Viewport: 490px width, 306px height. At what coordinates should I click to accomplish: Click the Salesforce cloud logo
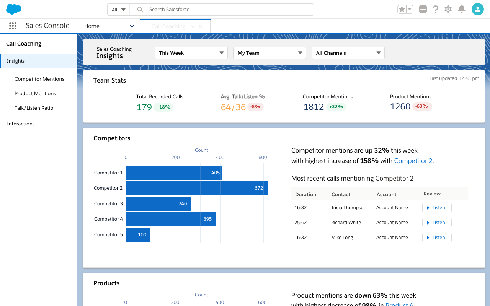pos(14,9)
